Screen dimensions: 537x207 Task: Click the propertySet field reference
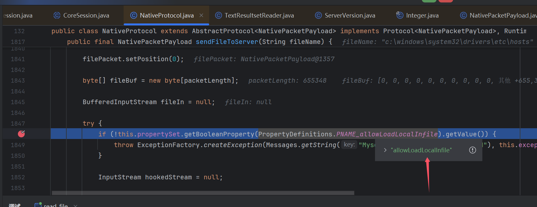(159, 134)
